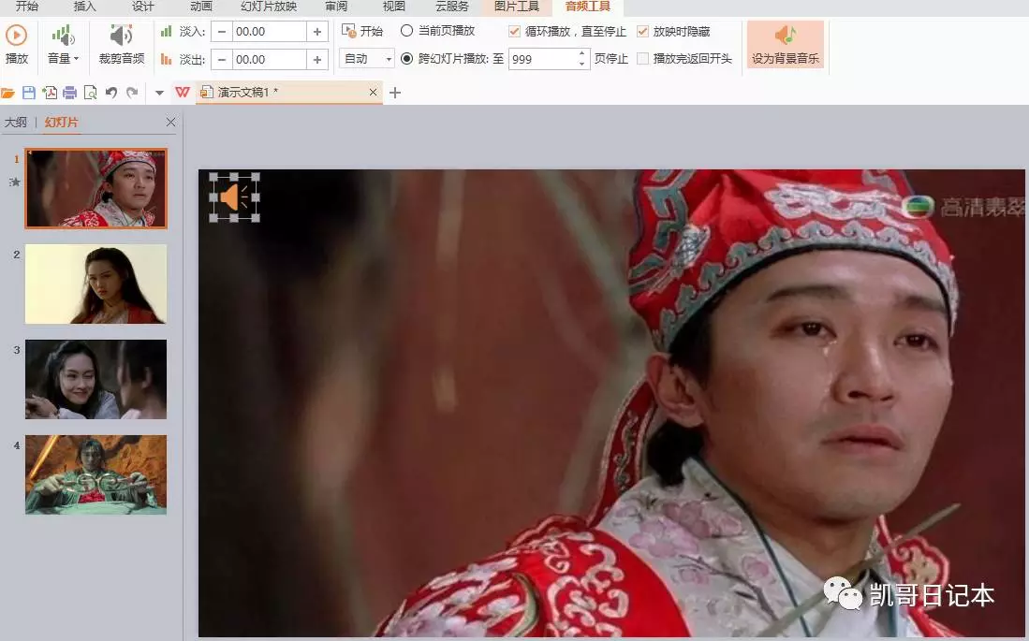The width and height of the screenshot is (1029, 641).
Task: Click the Play (播放) audio button
Action: 17,45
